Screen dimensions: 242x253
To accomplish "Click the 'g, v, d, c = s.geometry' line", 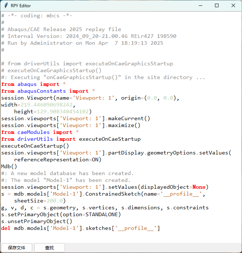I will (x=105, y=208).
